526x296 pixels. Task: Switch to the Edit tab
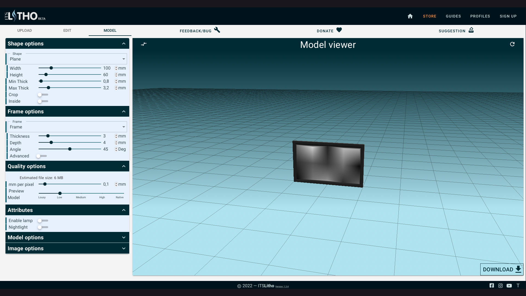[67, 30]
